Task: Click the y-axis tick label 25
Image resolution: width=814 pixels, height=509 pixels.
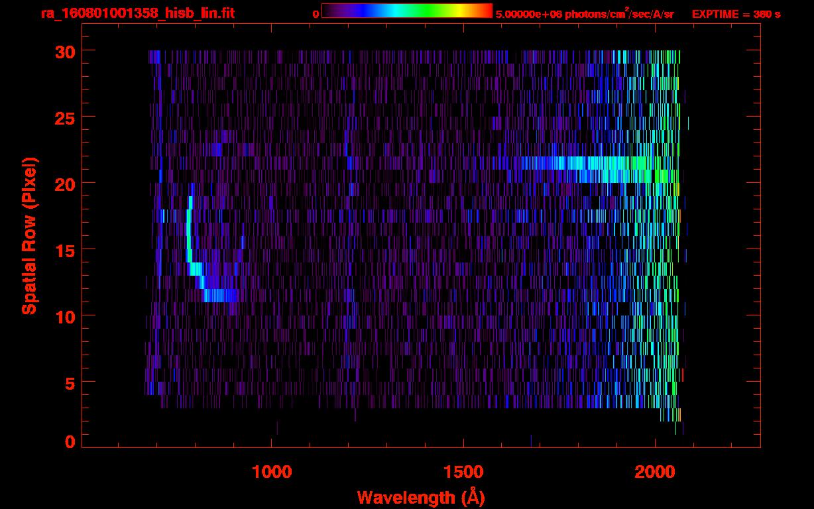Action: click(66, 117)
